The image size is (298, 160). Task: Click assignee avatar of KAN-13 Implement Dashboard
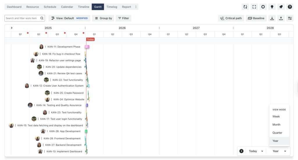(x=40, y=152)
